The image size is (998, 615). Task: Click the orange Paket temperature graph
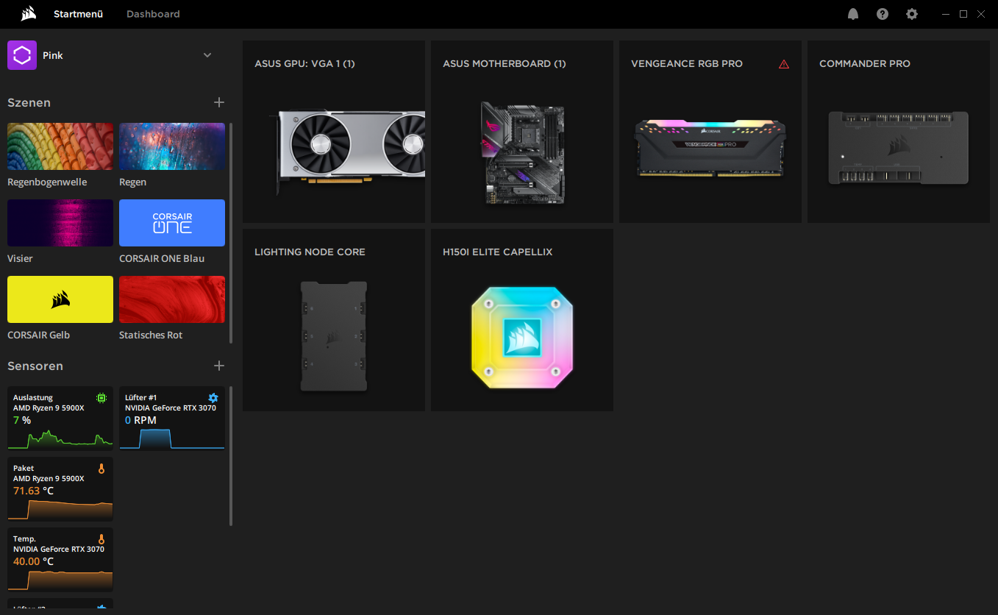(60, 509)
